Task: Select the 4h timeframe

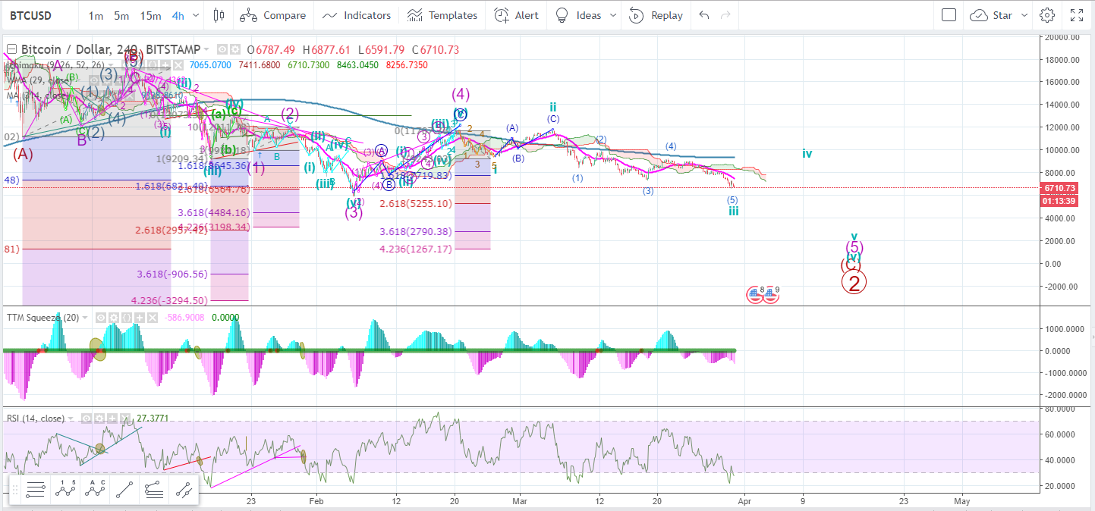Action: (x=178, y=15)
